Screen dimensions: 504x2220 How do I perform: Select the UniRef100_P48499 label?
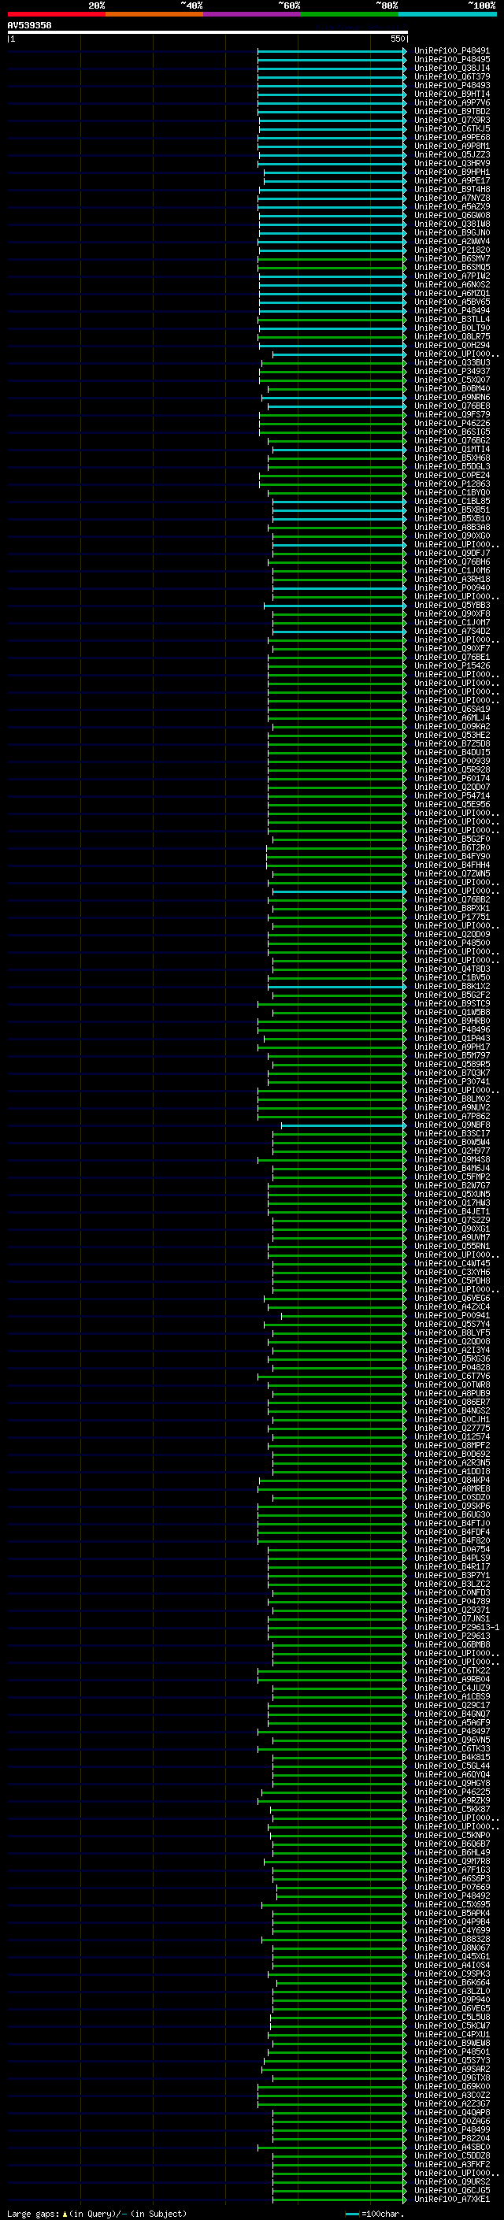click(x=451, y=2129)
